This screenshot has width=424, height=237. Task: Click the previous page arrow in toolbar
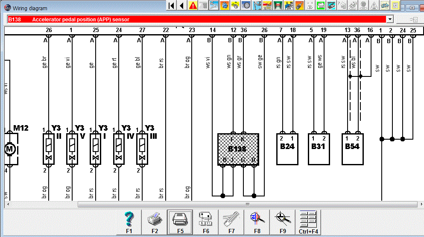coord(182,6)
